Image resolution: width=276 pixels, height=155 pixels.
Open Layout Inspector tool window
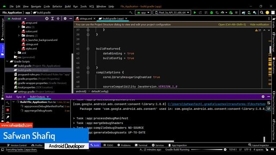click(x=259, y=146)
